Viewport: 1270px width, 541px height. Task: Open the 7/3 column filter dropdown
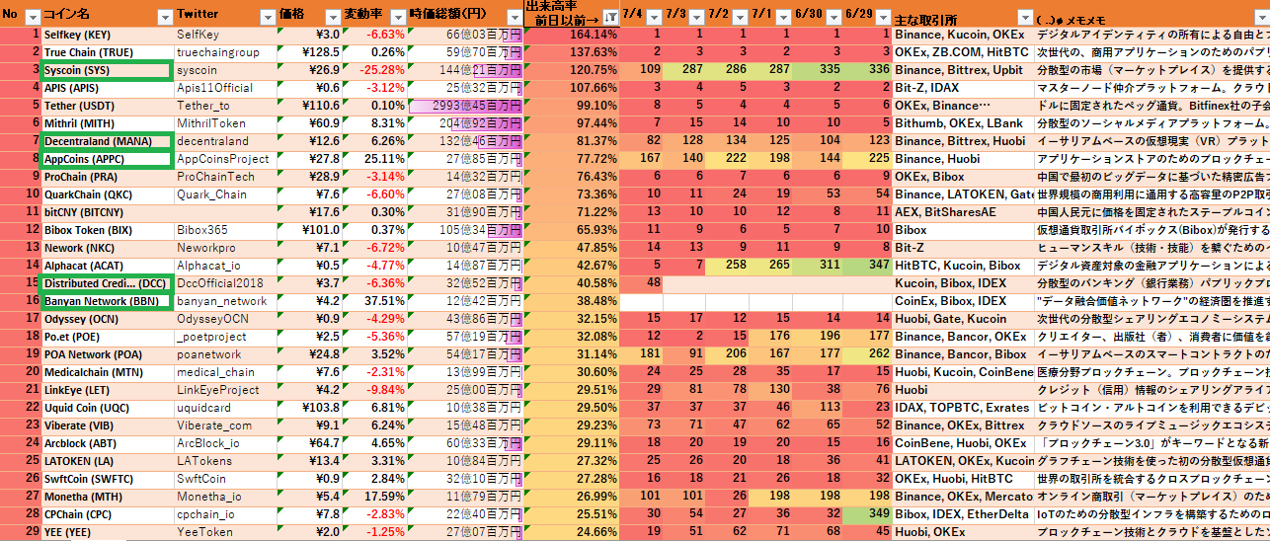pyautogui.click(x=694, y=17)
